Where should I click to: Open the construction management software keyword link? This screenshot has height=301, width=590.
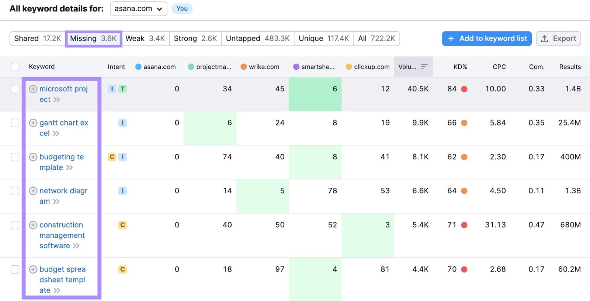[x=62, y=235]
